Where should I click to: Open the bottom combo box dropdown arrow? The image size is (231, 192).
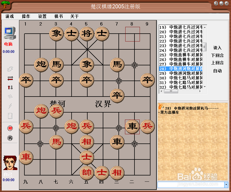click(226, 184)
